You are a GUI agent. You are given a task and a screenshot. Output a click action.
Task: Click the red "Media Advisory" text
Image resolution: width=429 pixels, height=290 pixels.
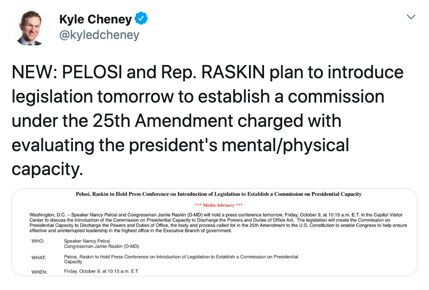[218, 205]
